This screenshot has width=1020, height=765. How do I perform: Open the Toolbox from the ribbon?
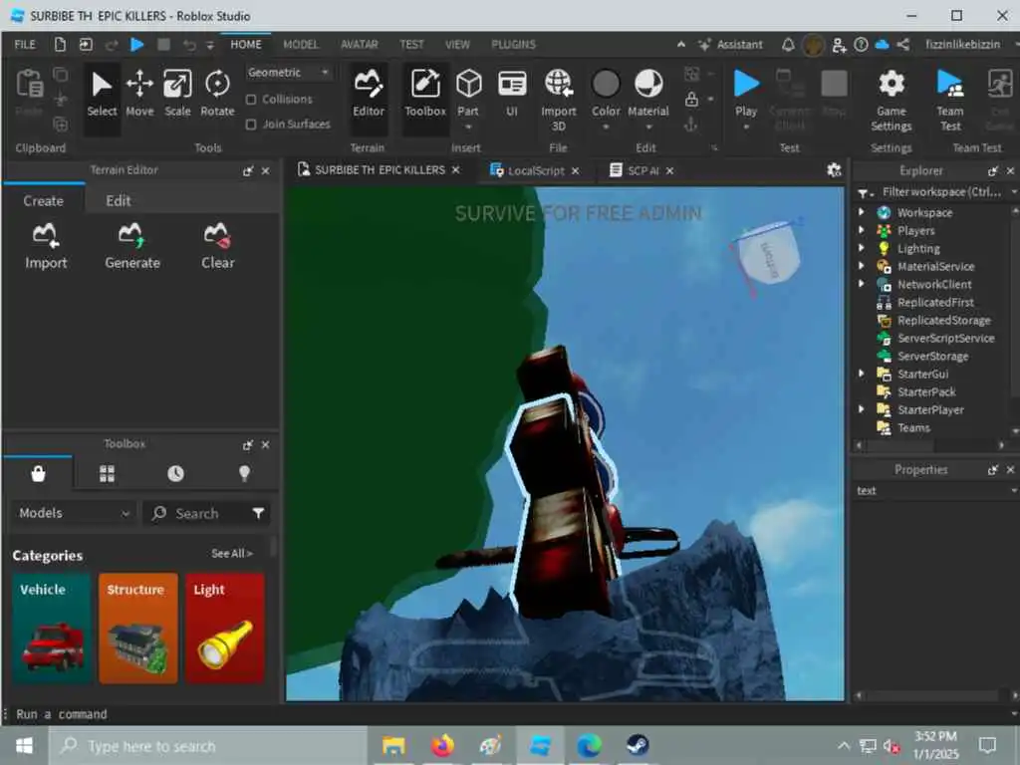tap(425, 95)
